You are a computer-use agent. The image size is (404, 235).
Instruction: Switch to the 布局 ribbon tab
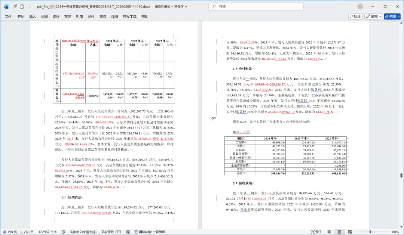(68, 17)
